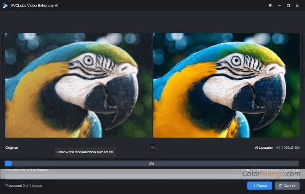Click the 4K (4096x2160) resolution text
305x194 pixels.
(x=287, y=148)
